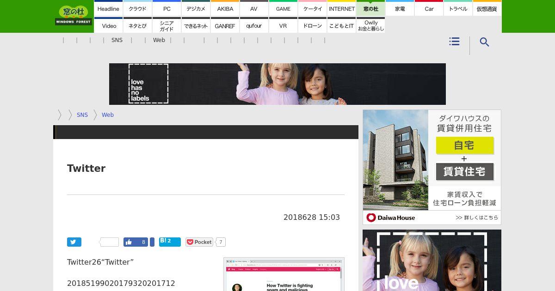
Task: Save article with Pocket button
Action: pyautogui.click(x=199, y=242)
